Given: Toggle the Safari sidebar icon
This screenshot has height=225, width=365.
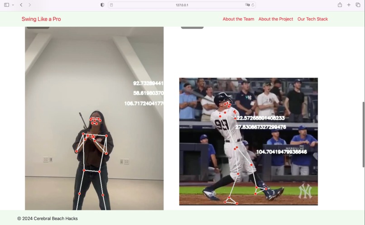Looking at the screenshot, I should click(x=6, y=5).
